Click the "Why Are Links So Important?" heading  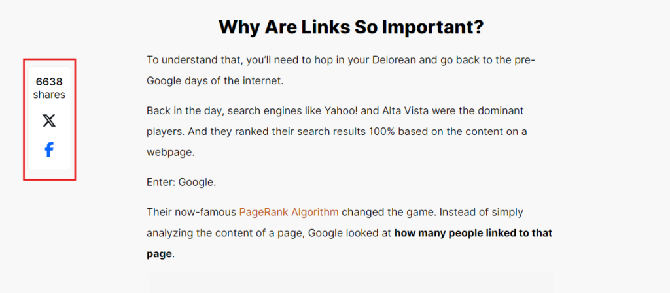(x=351, y=27)
